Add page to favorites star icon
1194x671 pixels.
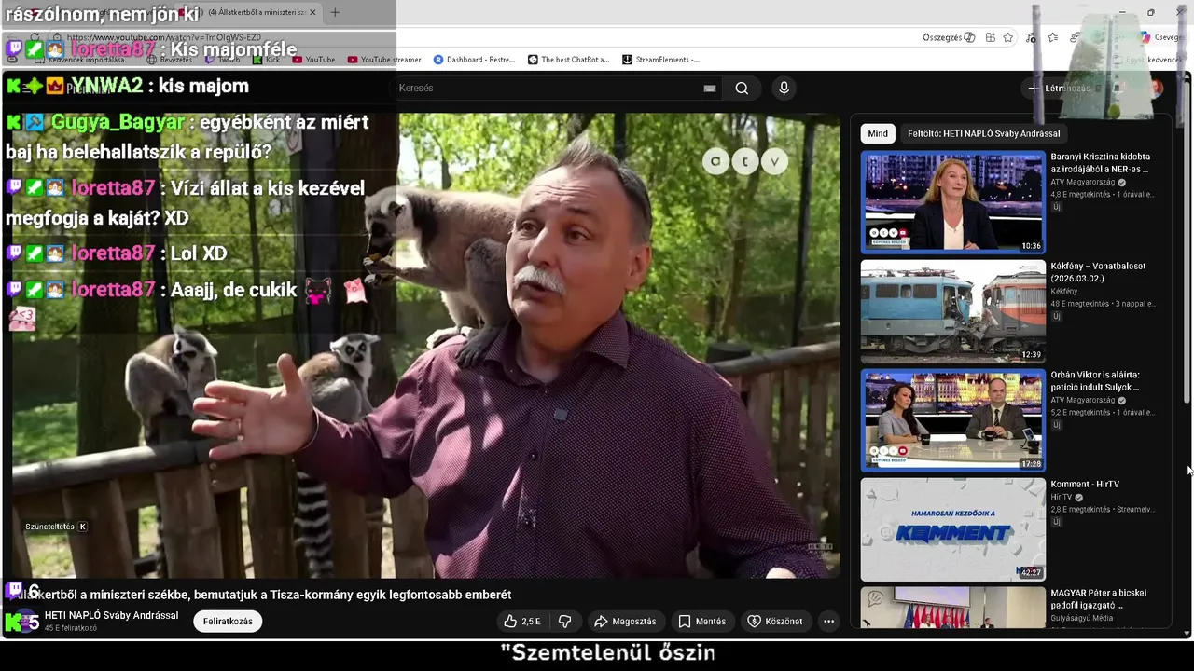click(1007, 37)
